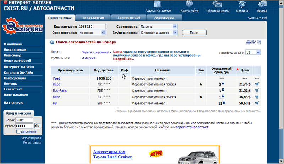284x164 pixels.
Task: Go to На главную
Action: [x=13, y=103]
